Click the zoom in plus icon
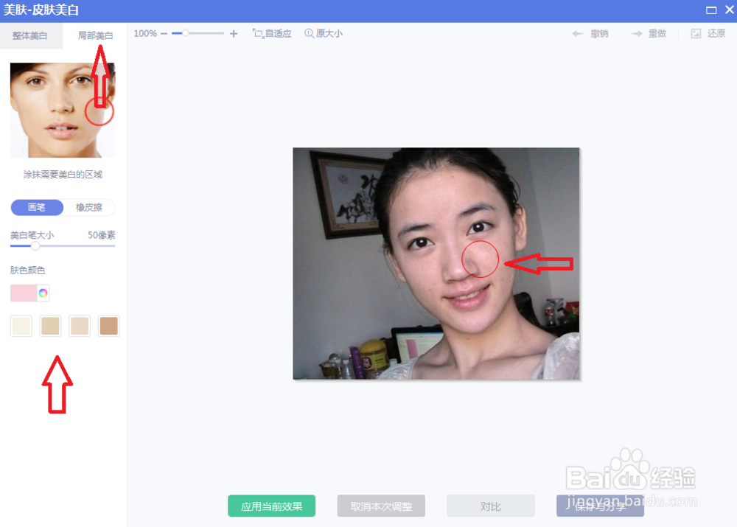 [x=234, y=33]
